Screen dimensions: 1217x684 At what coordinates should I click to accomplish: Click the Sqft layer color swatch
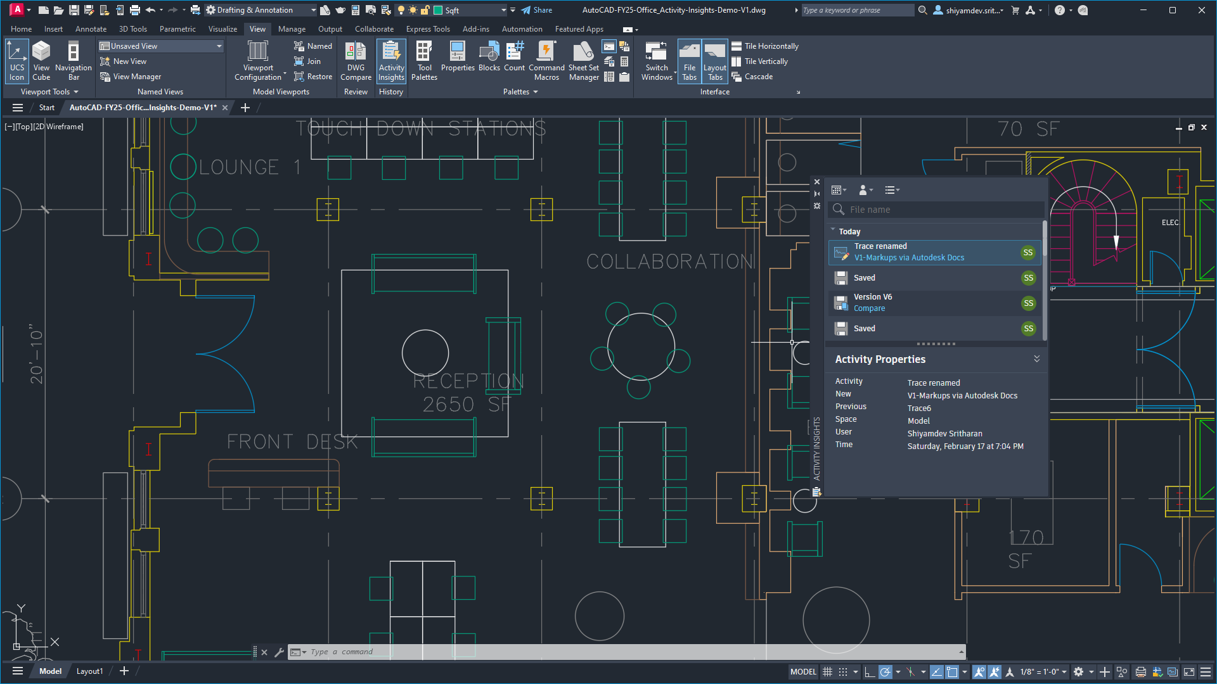(438, 10)
